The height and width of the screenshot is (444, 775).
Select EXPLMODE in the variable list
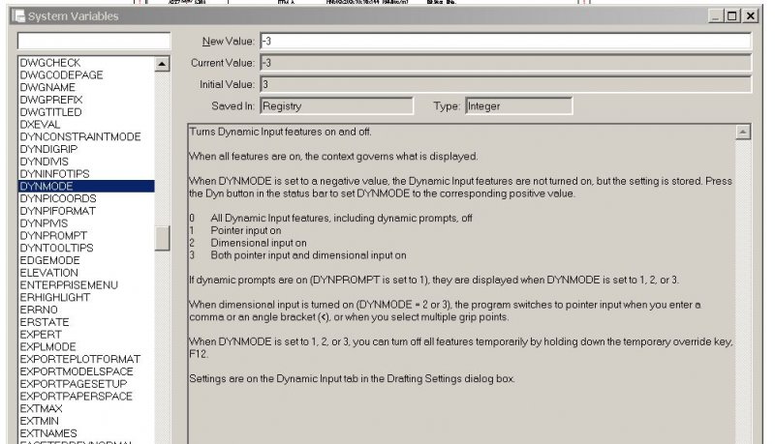pyautogui.click(x=47, y=346)
